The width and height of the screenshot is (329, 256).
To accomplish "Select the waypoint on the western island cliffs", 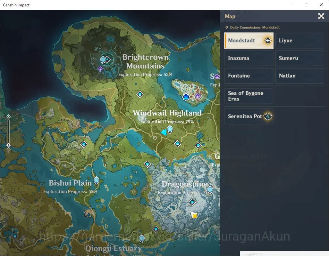I will (84, 144).
